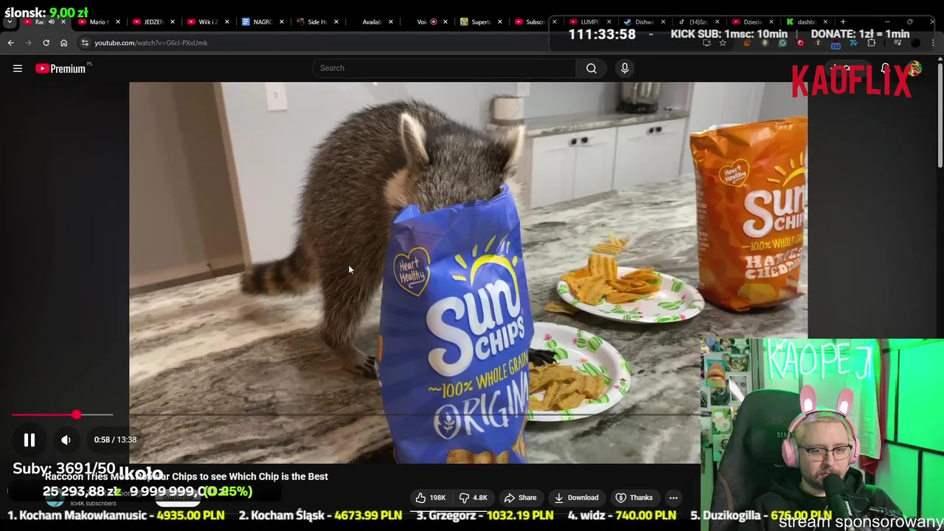Click the red progress bar scrubber handle
The image size is (944, 531).
(77, 415)
